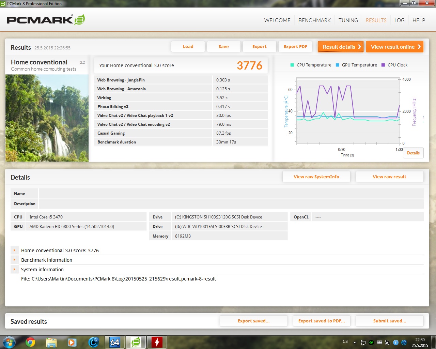Click the result file path text

pyautogui.click(x=119, y=279)
